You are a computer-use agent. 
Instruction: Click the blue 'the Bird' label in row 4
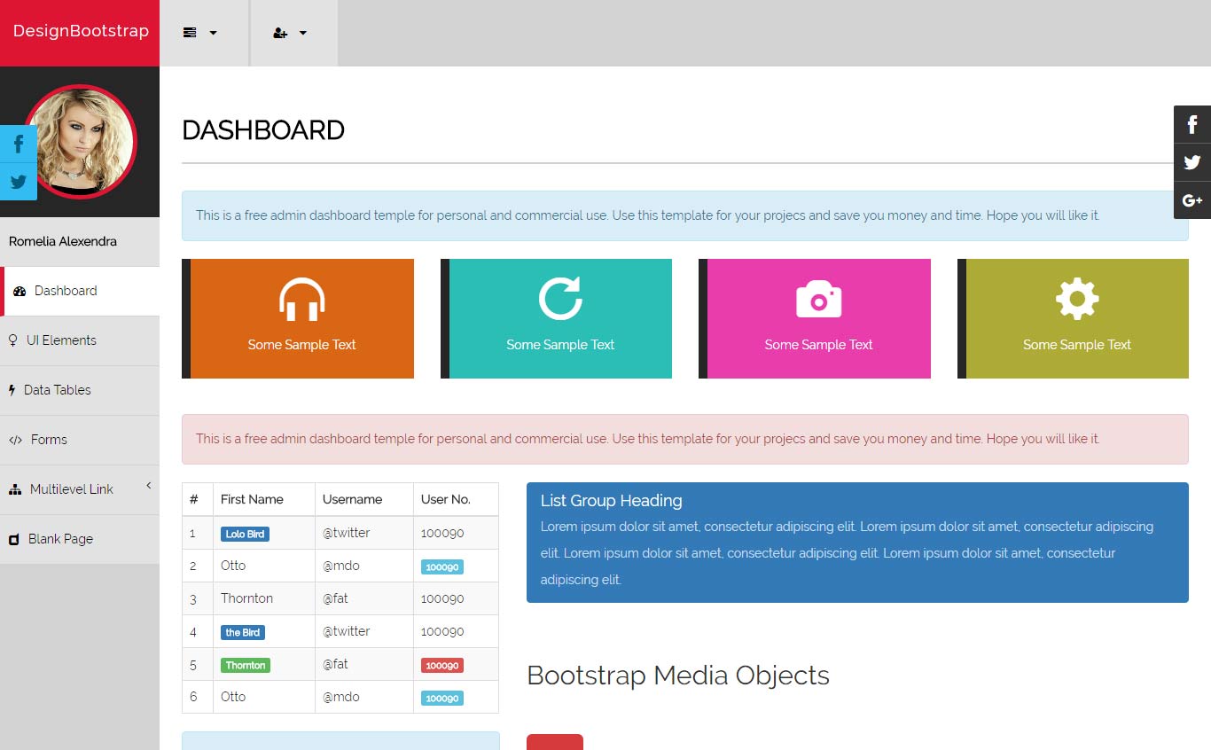click(x=243, y=632)
